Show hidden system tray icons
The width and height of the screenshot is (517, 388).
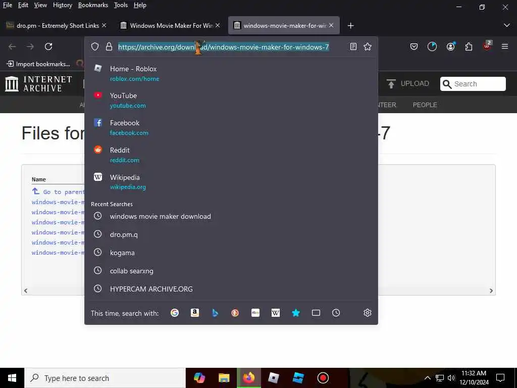pyautogui.click(x=427, y=378)
